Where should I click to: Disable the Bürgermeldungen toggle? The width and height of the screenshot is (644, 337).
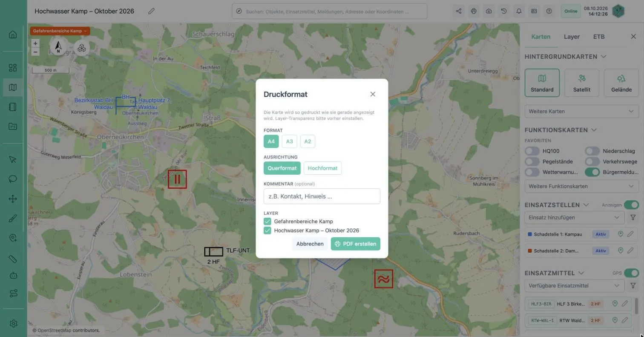click(592, 172)
